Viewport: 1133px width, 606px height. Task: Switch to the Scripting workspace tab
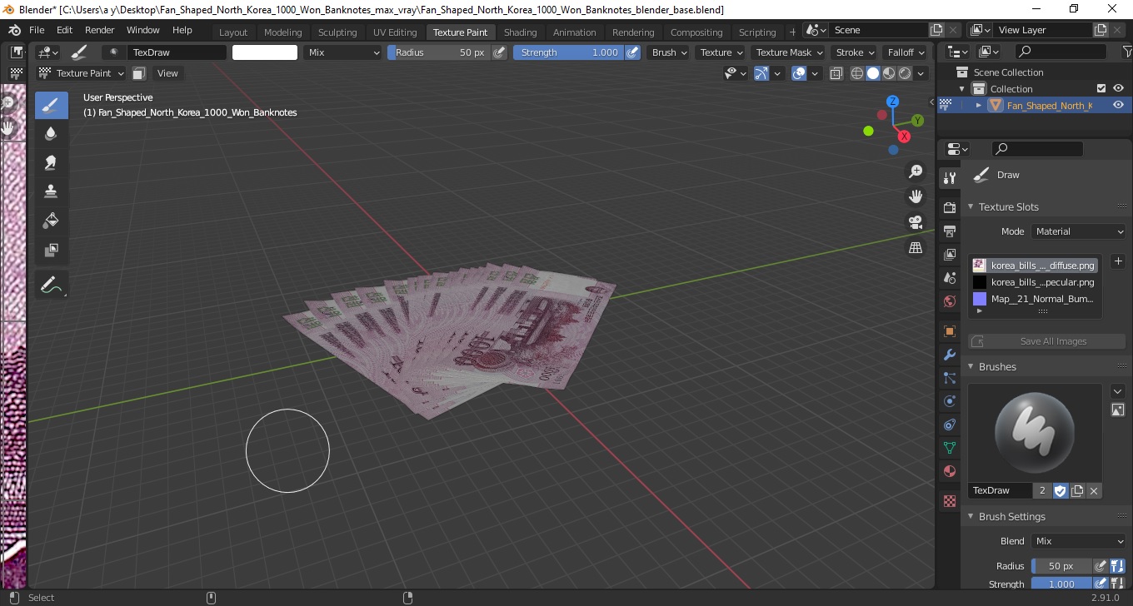coord(757,32)
